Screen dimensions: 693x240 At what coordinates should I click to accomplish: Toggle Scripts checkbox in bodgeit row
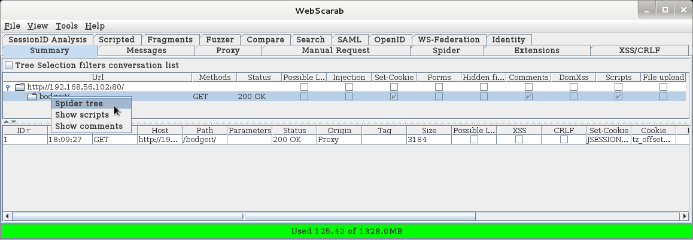click(x=618, y=96)
